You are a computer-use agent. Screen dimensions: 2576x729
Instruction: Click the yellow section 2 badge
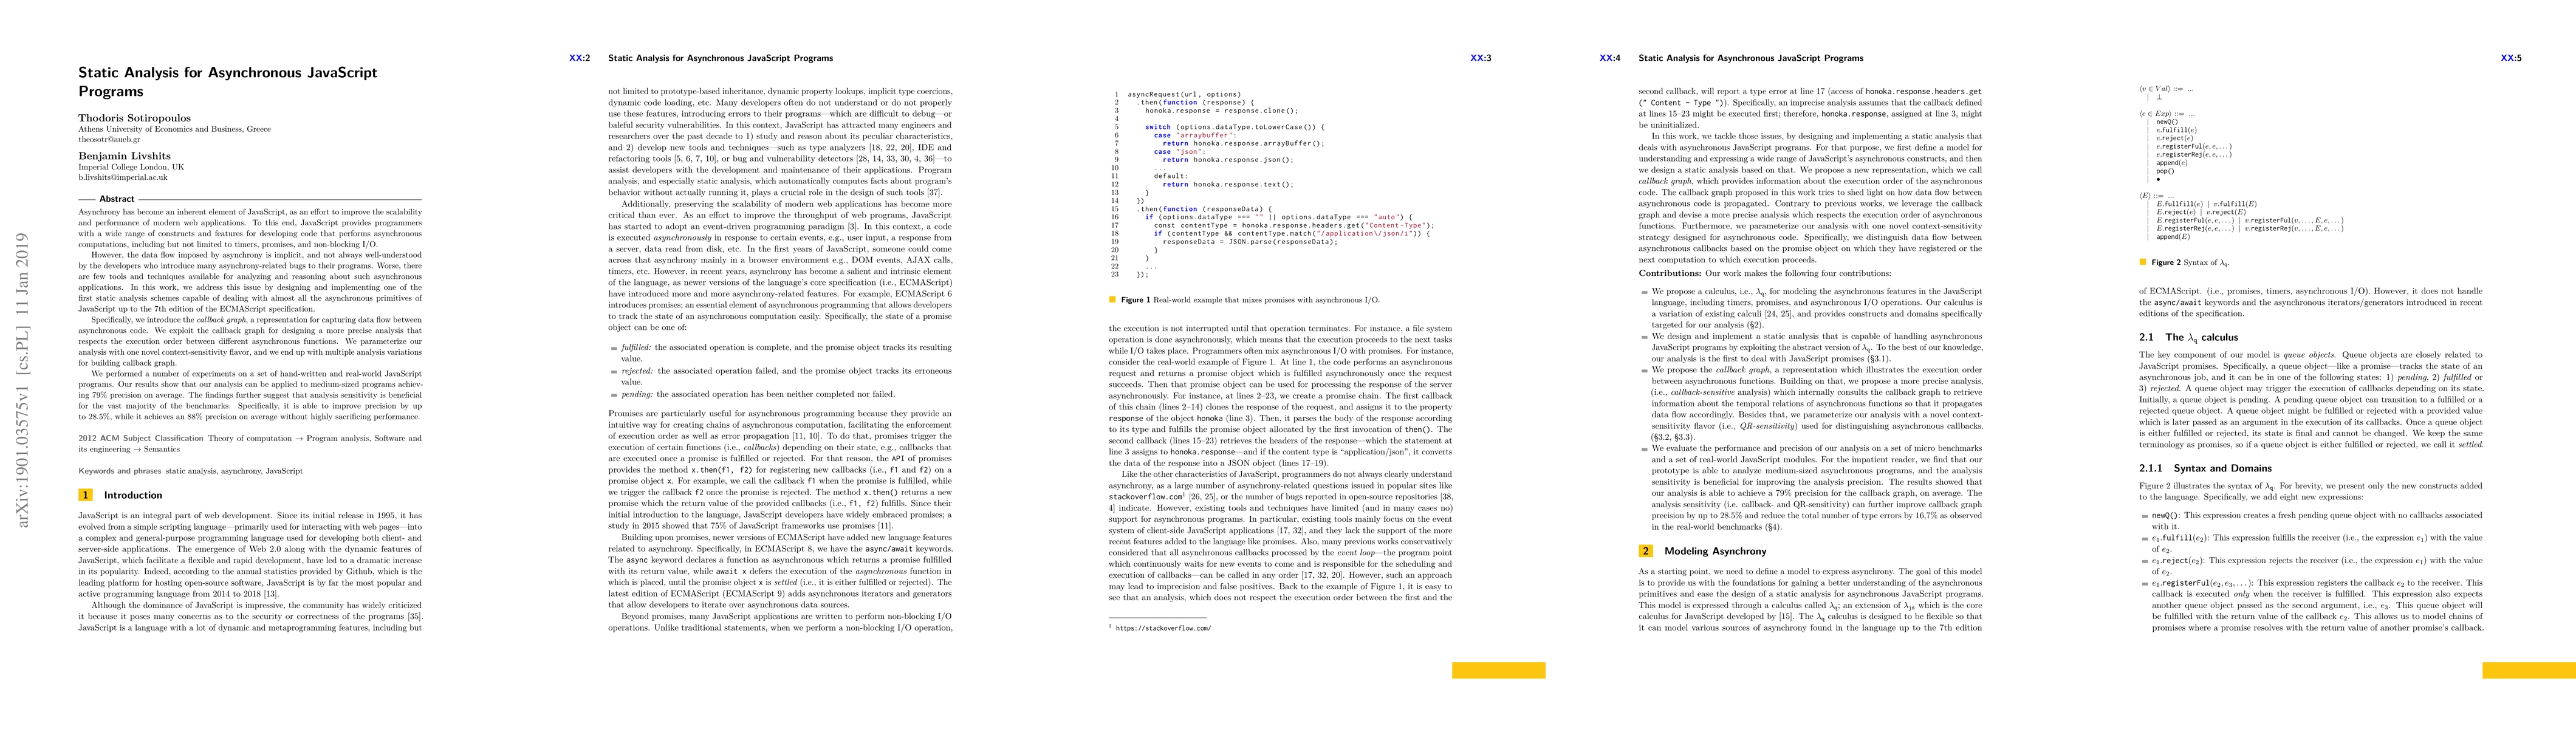point(1646,551)
